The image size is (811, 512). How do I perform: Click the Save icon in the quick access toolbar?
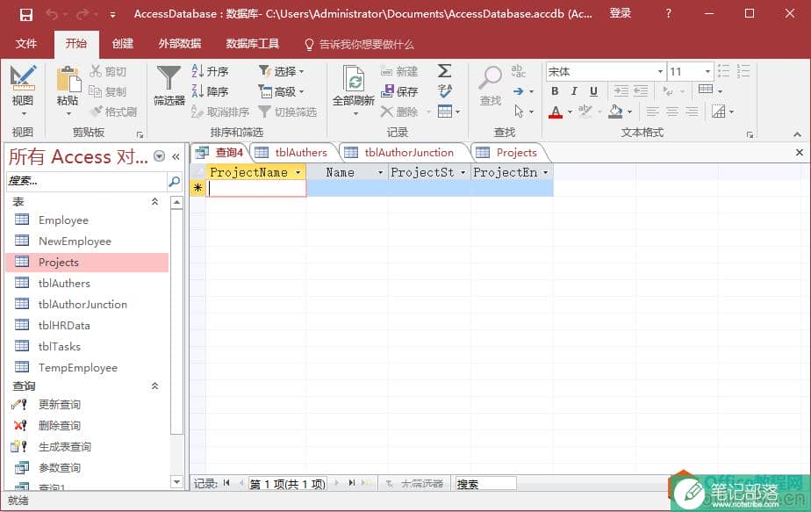click(25, 15)
